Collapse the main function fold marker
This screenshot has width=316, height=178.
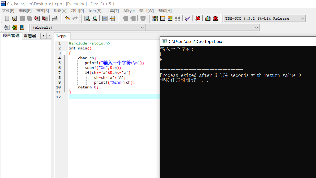(x=64, y=53)
